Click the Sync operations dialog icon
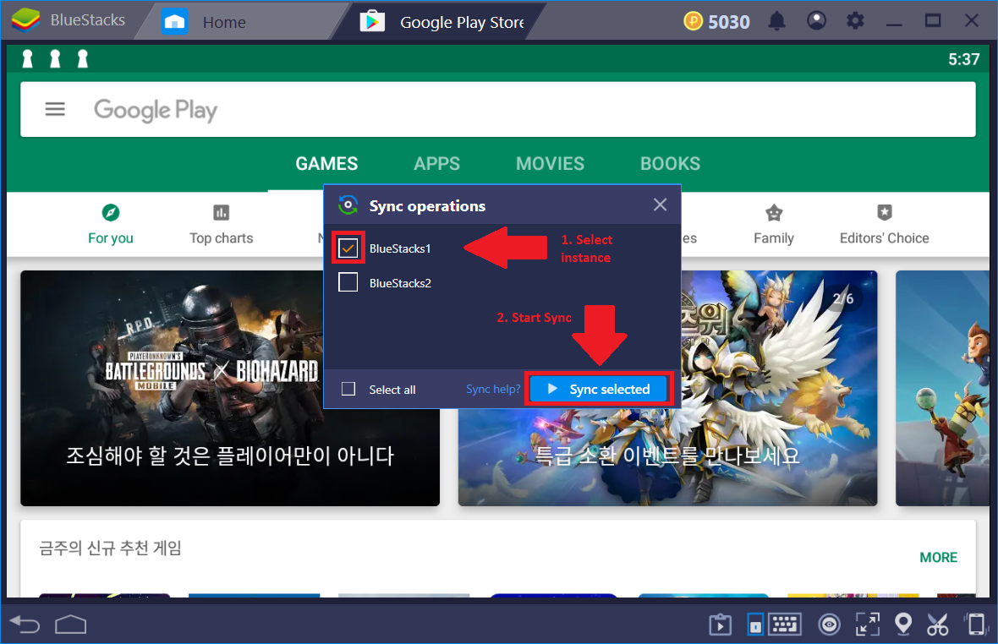This screenshot has height=644, width=998. 348,205
